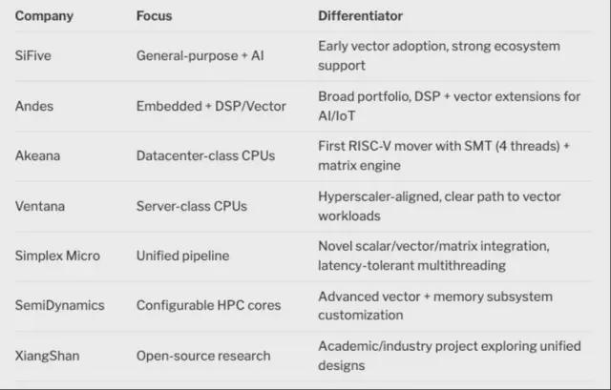Select the SiFive company cell
611x390 pixels.
point(32,56)
